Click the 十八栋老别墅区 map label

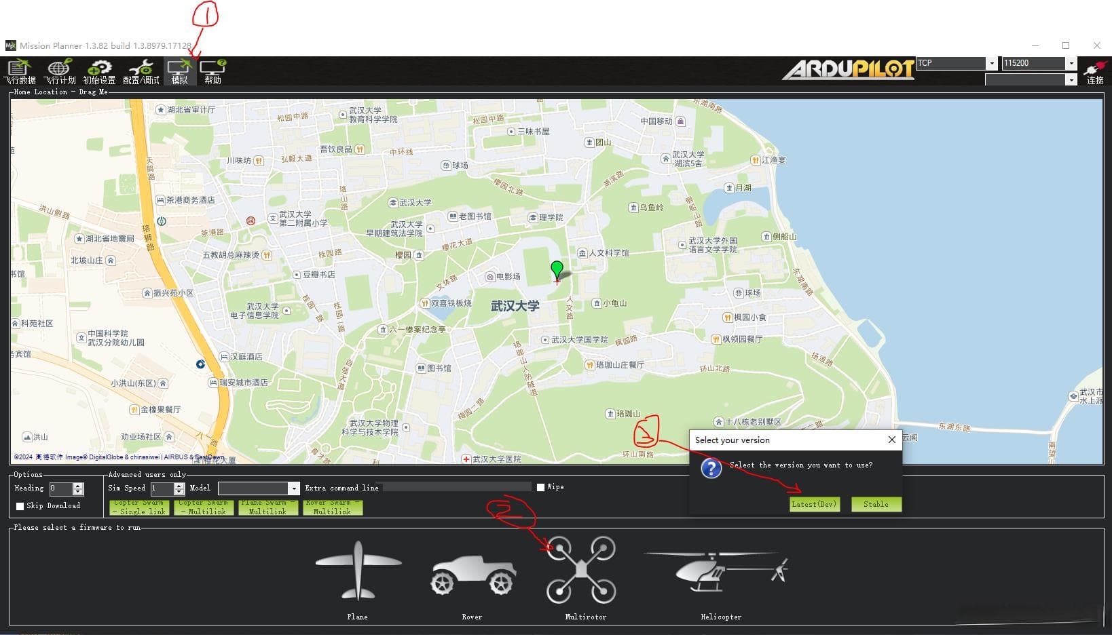753,422
